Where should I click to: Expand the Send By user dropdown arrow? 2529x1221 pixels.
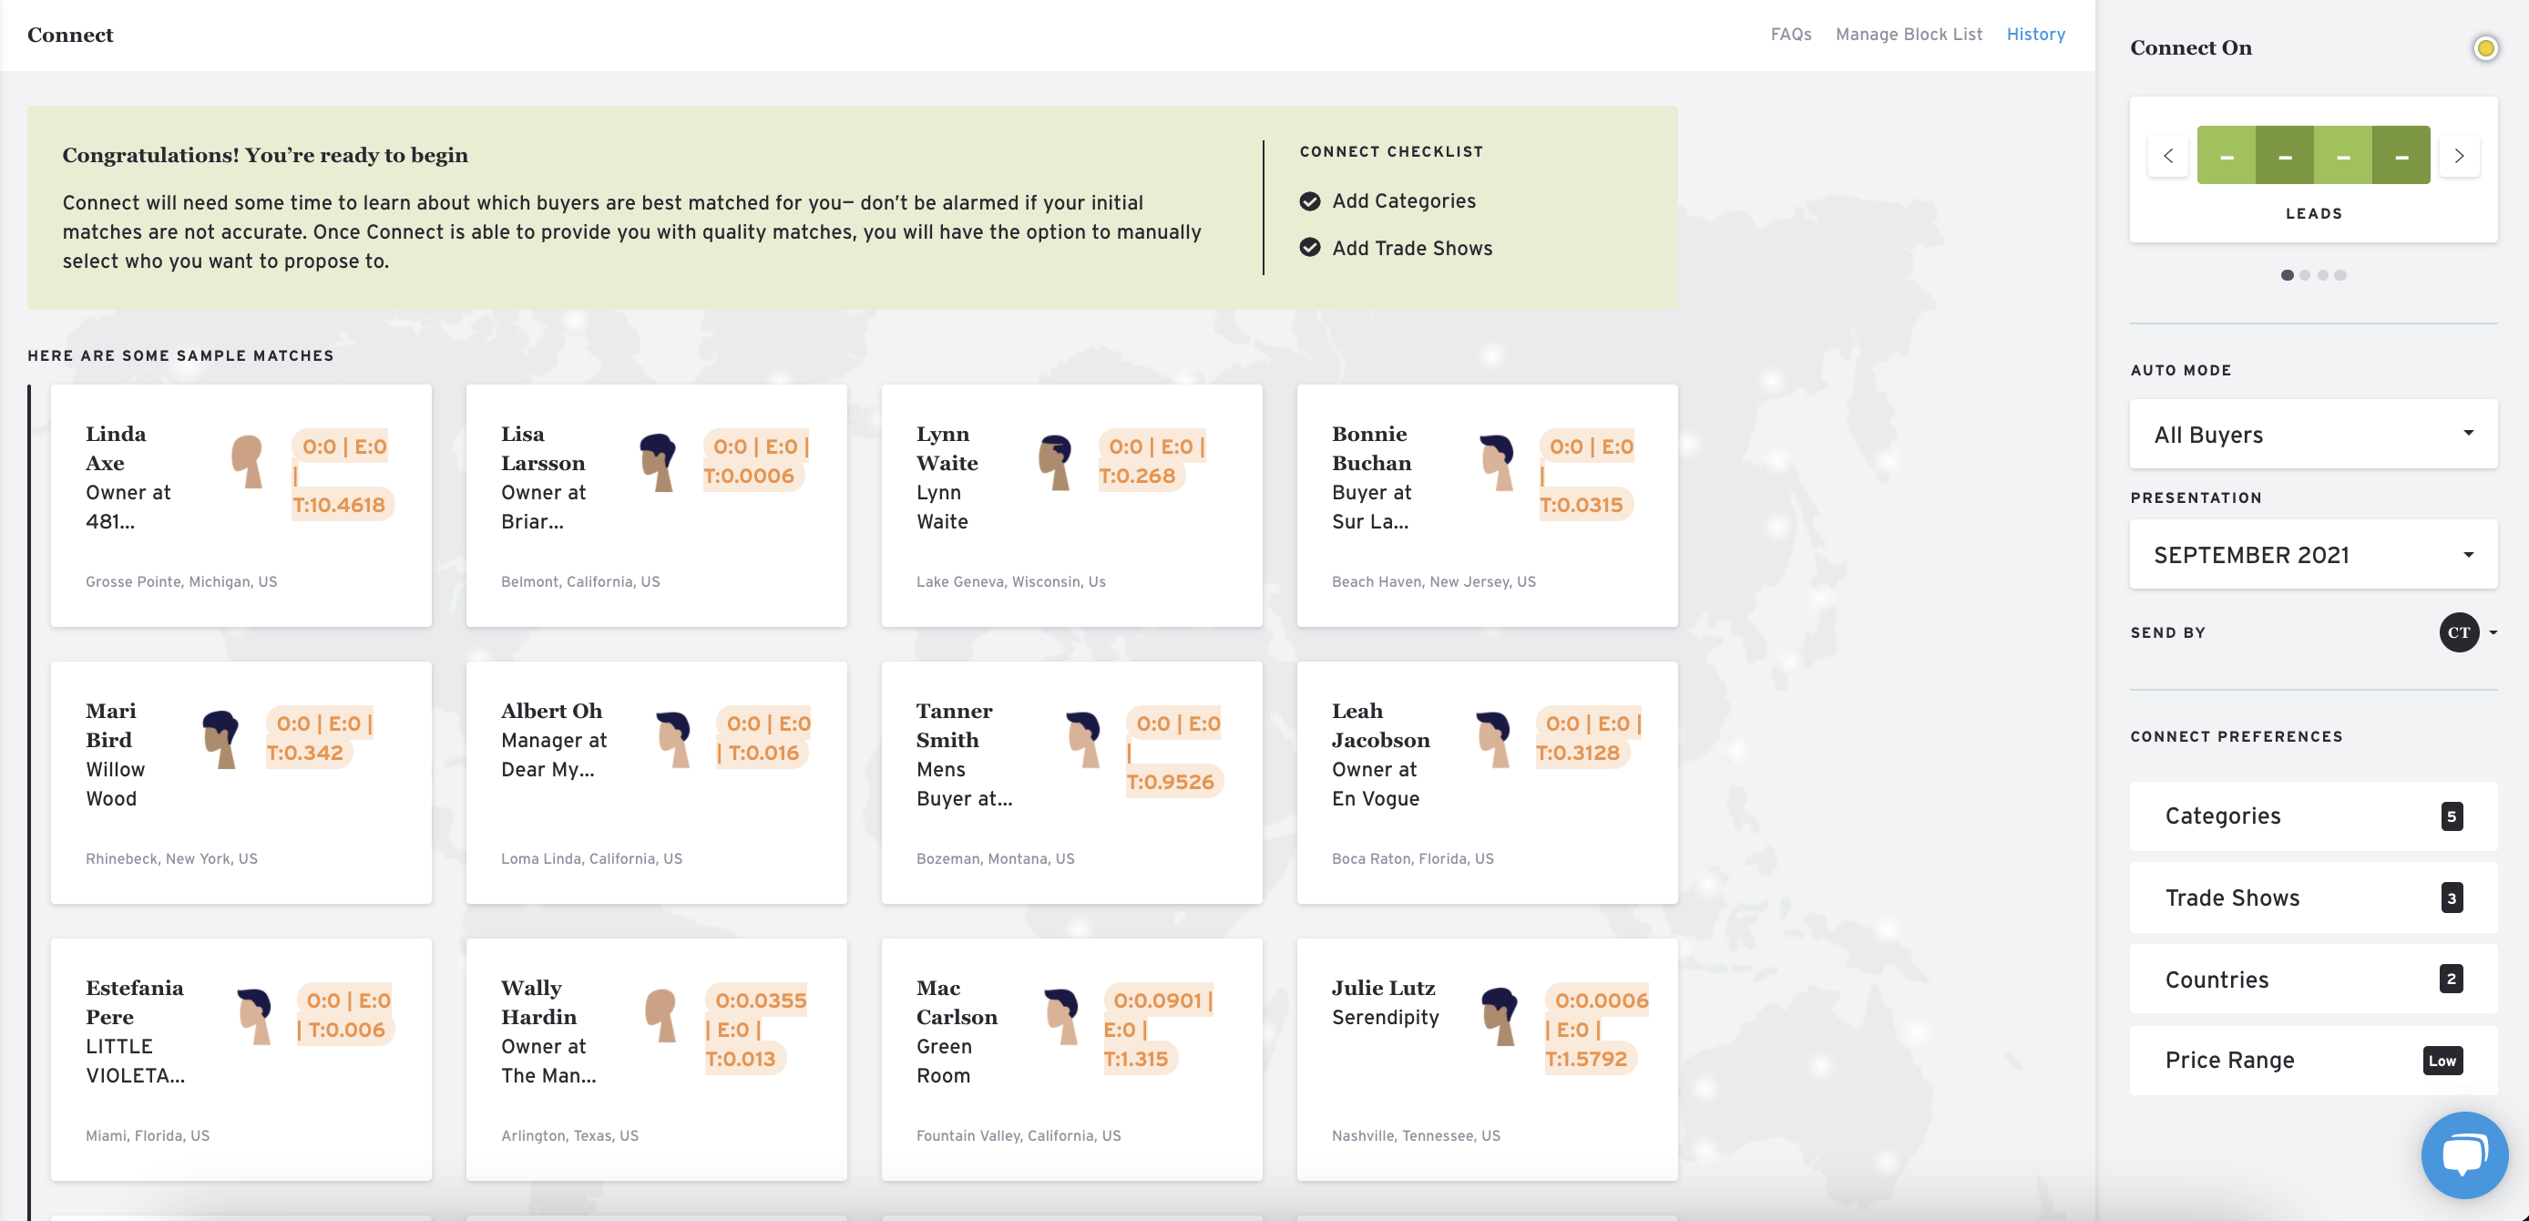click(x=2493, y=632)
